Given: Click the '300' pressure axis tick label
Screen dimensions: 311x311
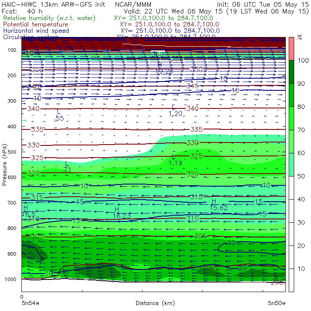Looking at the screenshot, I should pos(12,101).
